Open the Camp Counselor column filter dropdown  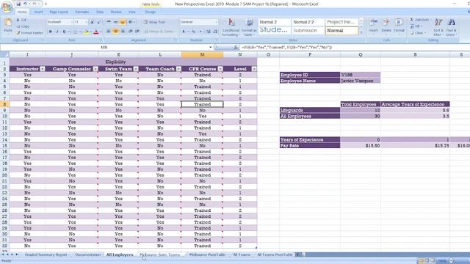(x=95, y=69)
